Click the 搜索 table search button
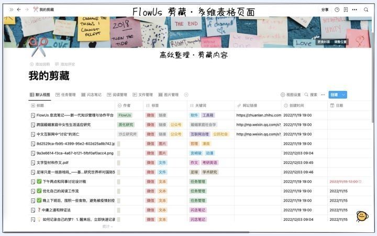The width and height of the screenshot is (377, 236). pos(311,95)
